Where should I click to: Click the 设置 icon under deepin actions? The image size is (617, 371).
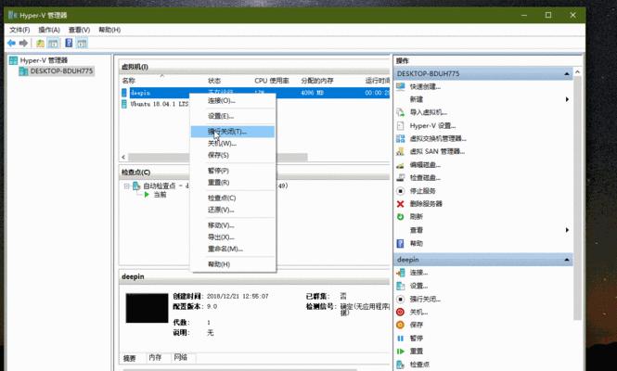pos(401,286)
